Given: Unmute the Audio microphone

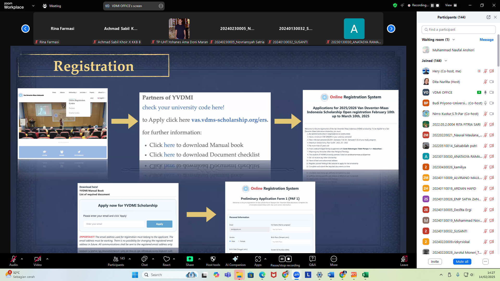Looking at the screenshot, I should (13, 259).
